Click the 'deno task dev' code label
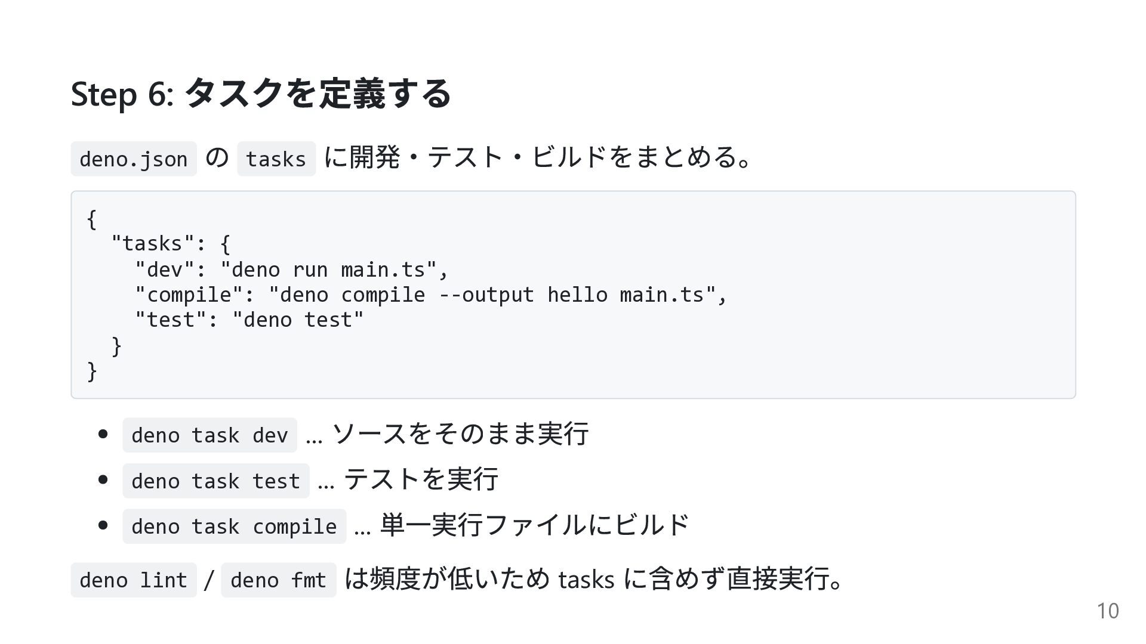The image size is (1146, 644). (210, 435)
